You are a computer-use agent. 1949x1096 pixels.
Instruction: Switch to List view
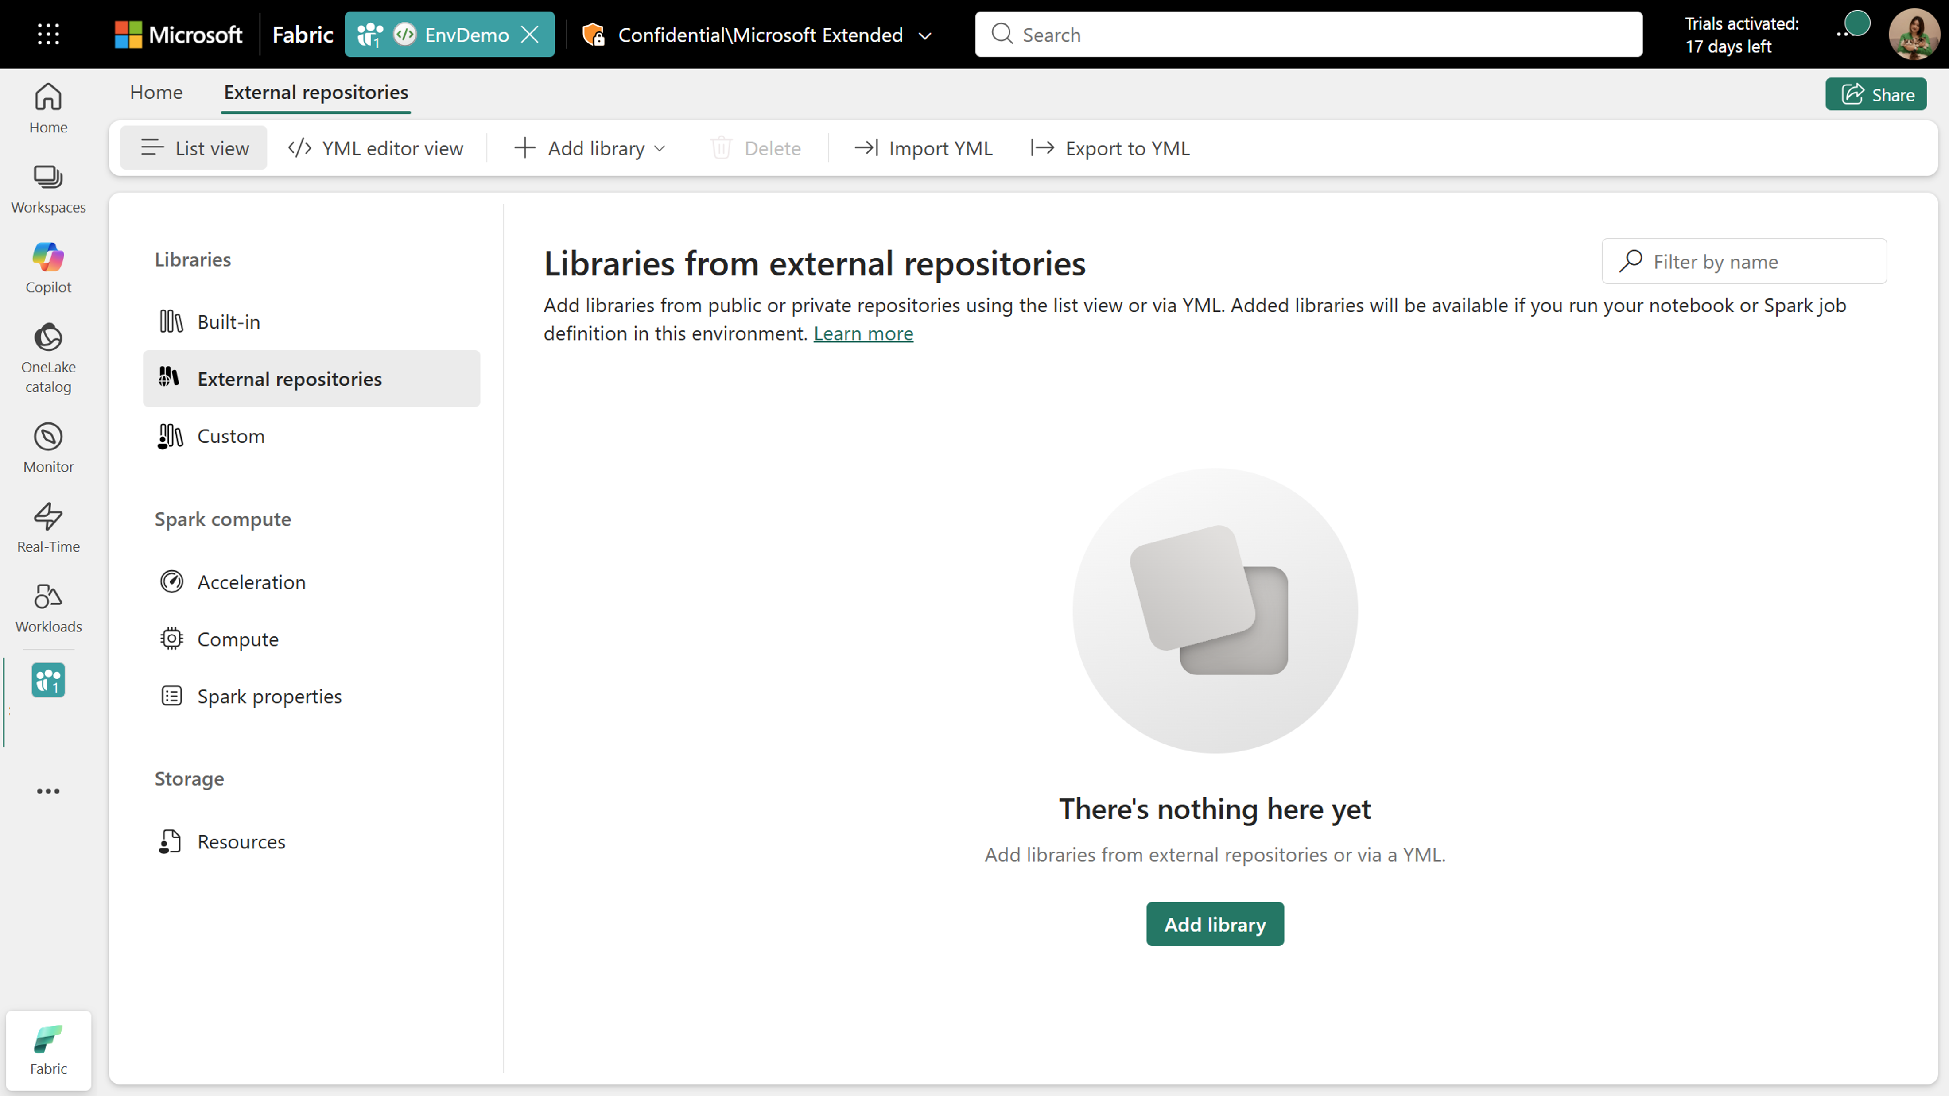tap(194, 148)
